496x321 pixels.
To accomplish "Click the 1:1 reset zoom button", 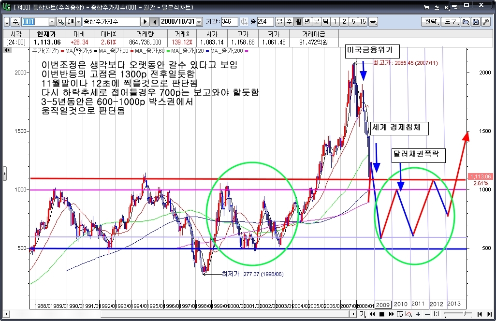I will (436, 314).
